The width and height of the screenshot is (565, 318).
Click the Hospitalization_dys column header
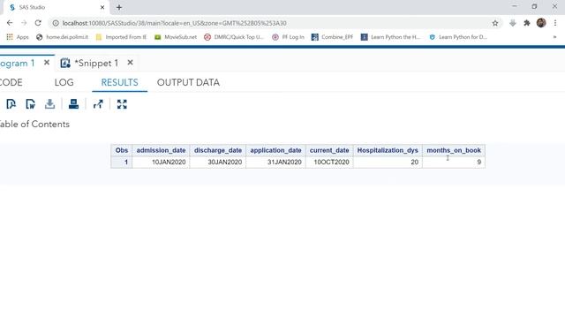pyautogui.click(x=388, y=150)
